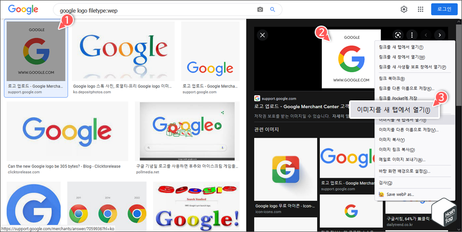
Task: Open clicktorelease.com source link
Action: click(x=24, y=172)
